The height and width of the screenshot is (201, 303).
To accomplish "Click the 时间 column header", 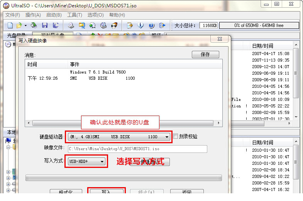I will pos(47,64).
